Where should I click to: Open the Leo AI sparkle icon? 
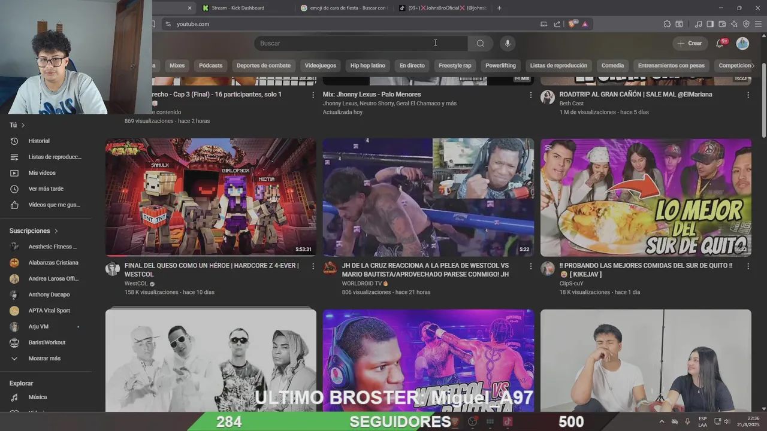[x=734, y=24]
